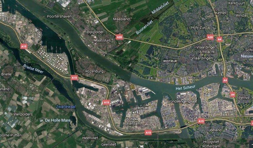The height and width of the screenshot is (148, 253).
Task: Select the Botlek Rotterdam label
Action: coord(132,121)
